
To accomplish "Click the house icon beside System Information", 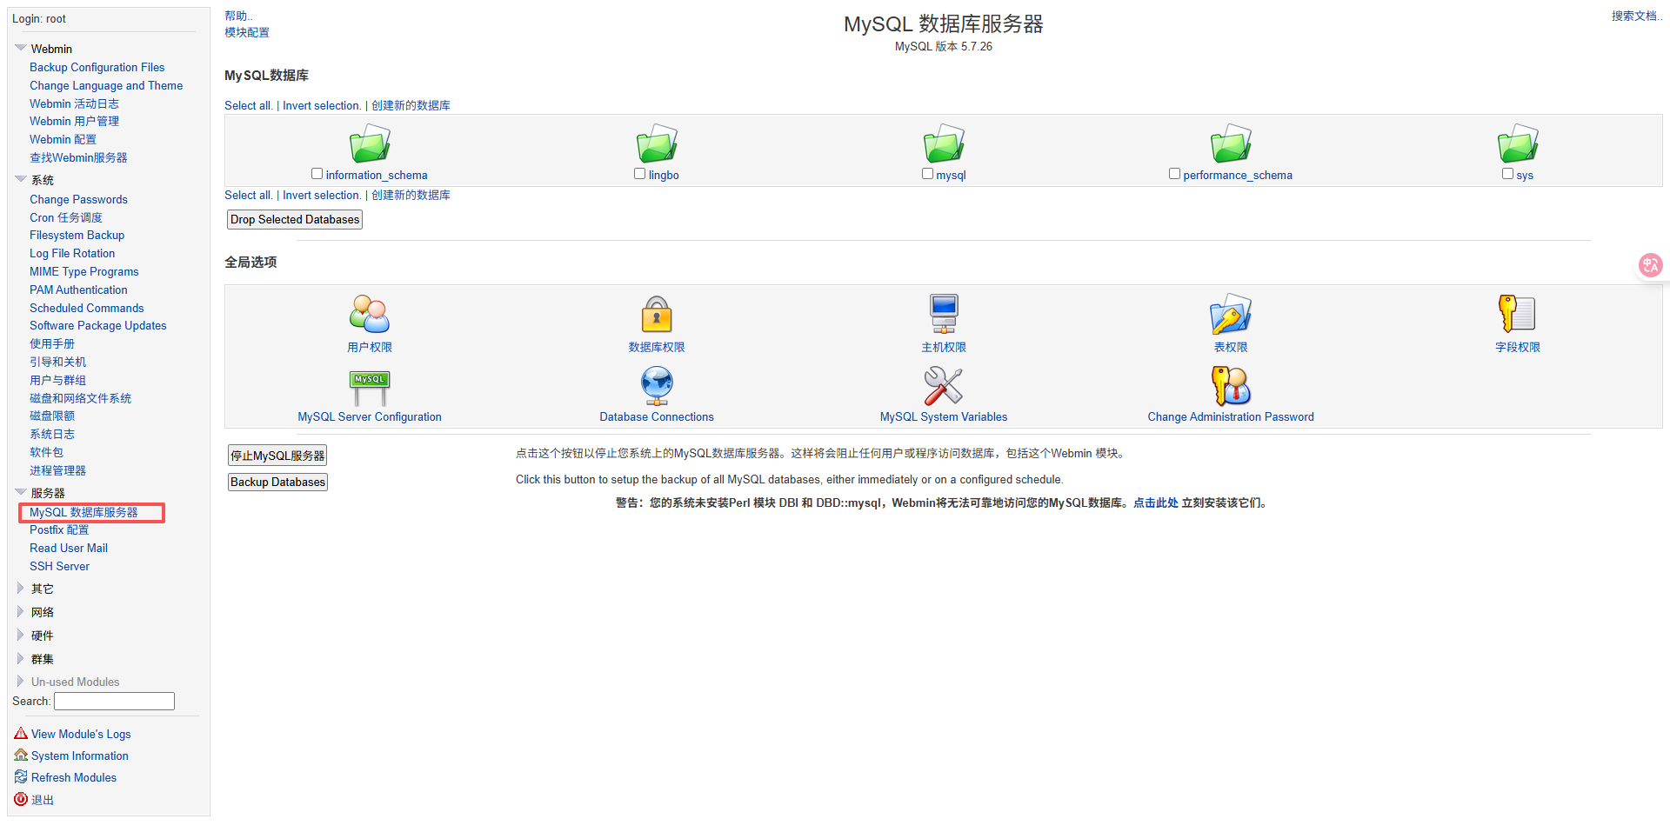I will tap(21, 755).
